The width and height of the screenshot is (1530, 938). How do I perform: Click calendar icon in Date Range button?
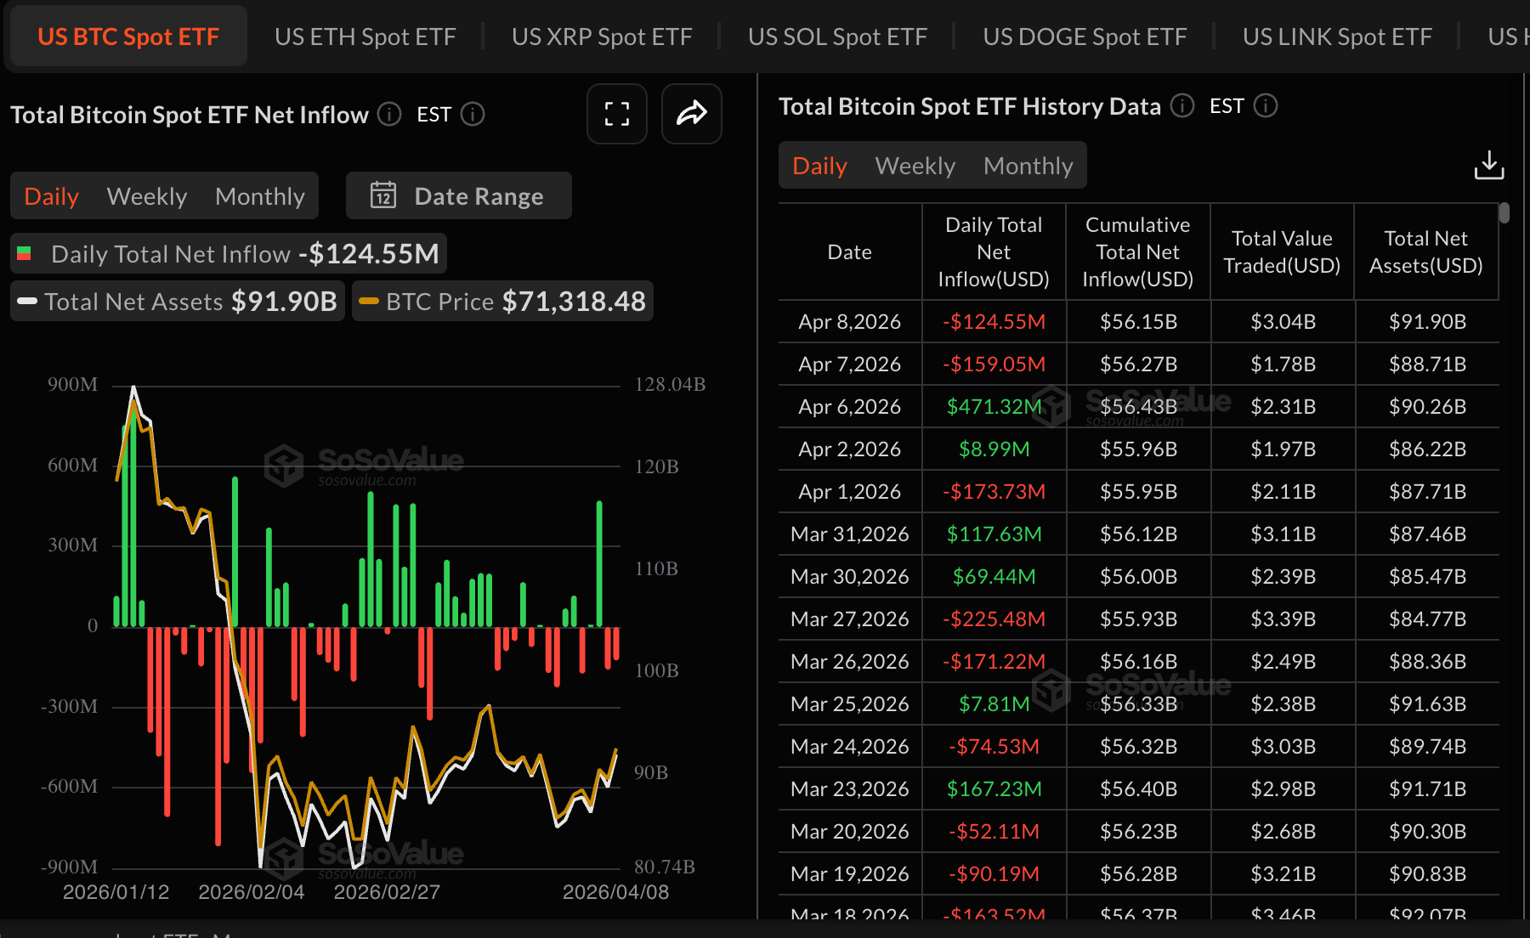tap(383, 195)
